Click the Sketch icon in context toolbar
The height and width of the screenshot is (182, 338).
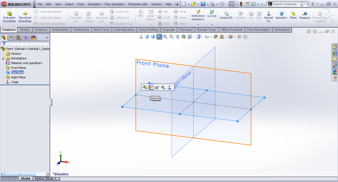click(151, 87)
